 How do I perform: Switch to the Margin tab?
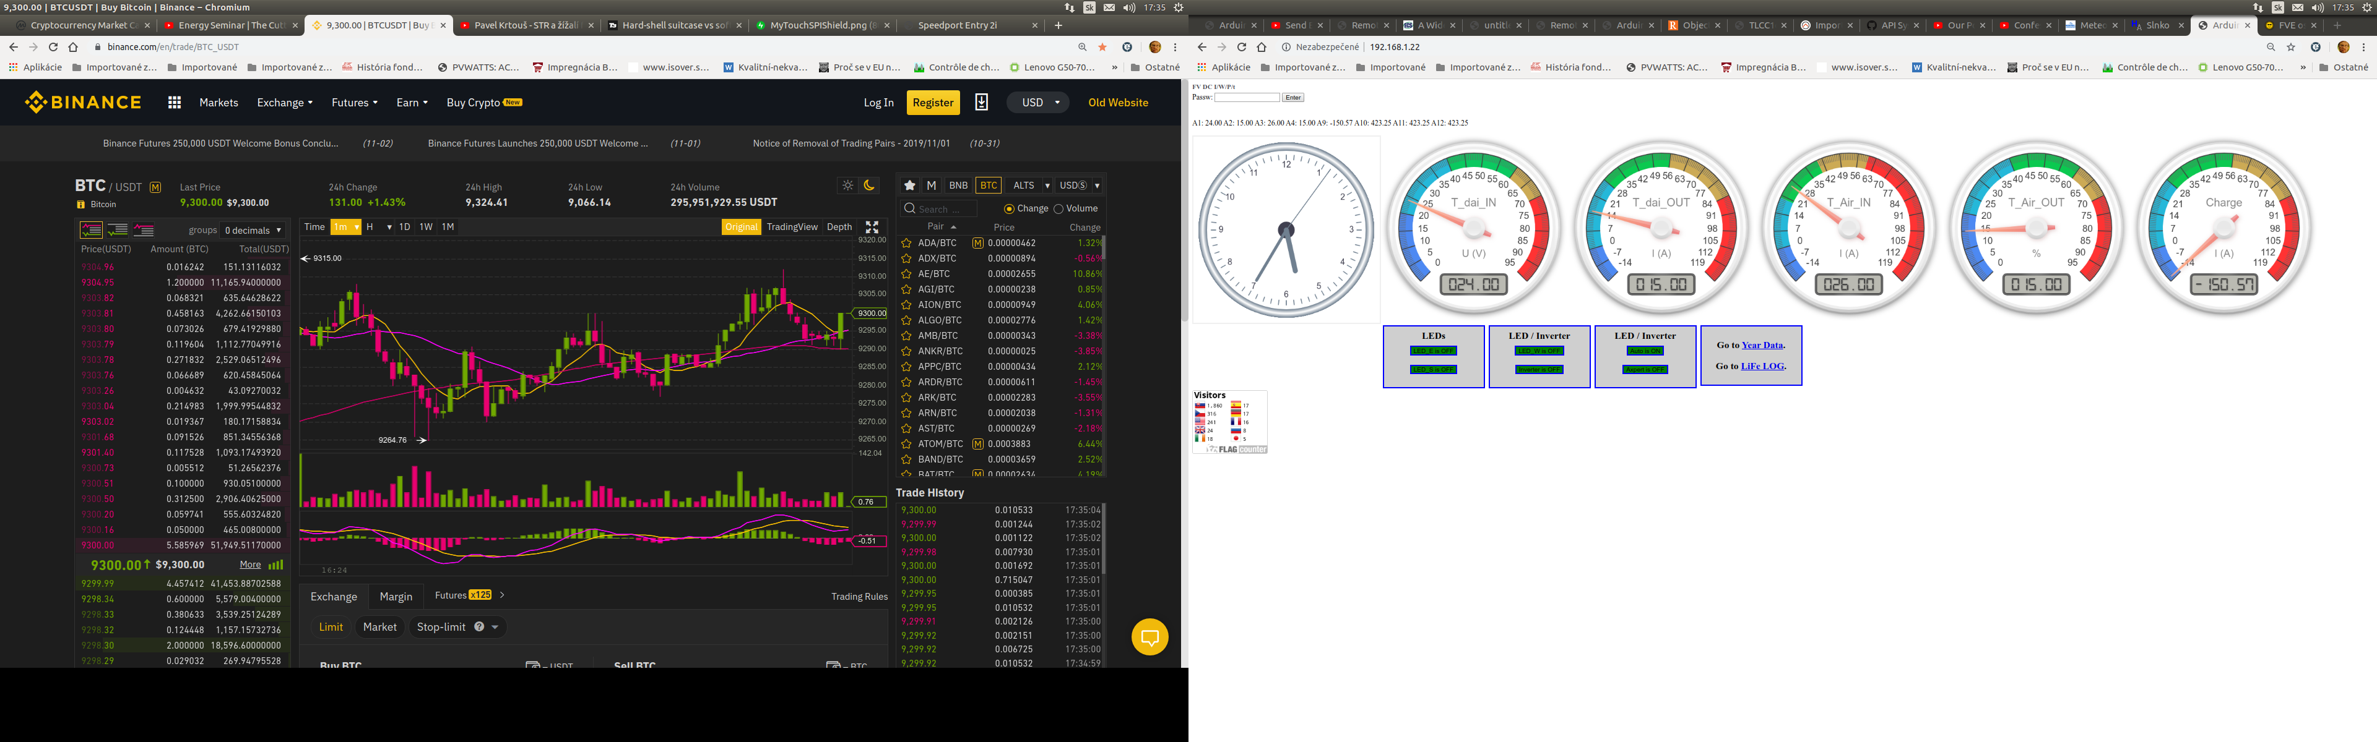[396, 596]
